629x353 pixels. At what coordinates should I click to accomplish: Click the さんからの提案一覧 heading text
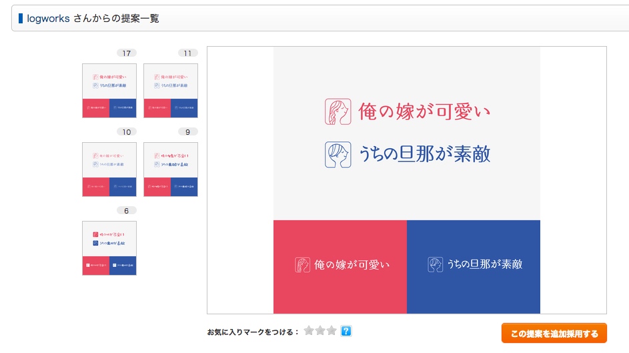(116, 19)
